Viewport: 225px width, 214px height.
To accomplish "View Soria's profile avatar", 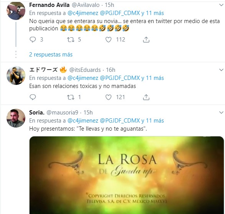I will tap(16, 118).
